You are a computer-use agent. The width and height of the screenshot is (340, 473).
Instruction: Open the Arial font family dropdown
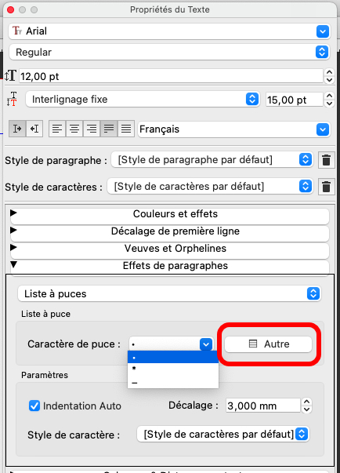pyautogui.click(x=169, y=31)
